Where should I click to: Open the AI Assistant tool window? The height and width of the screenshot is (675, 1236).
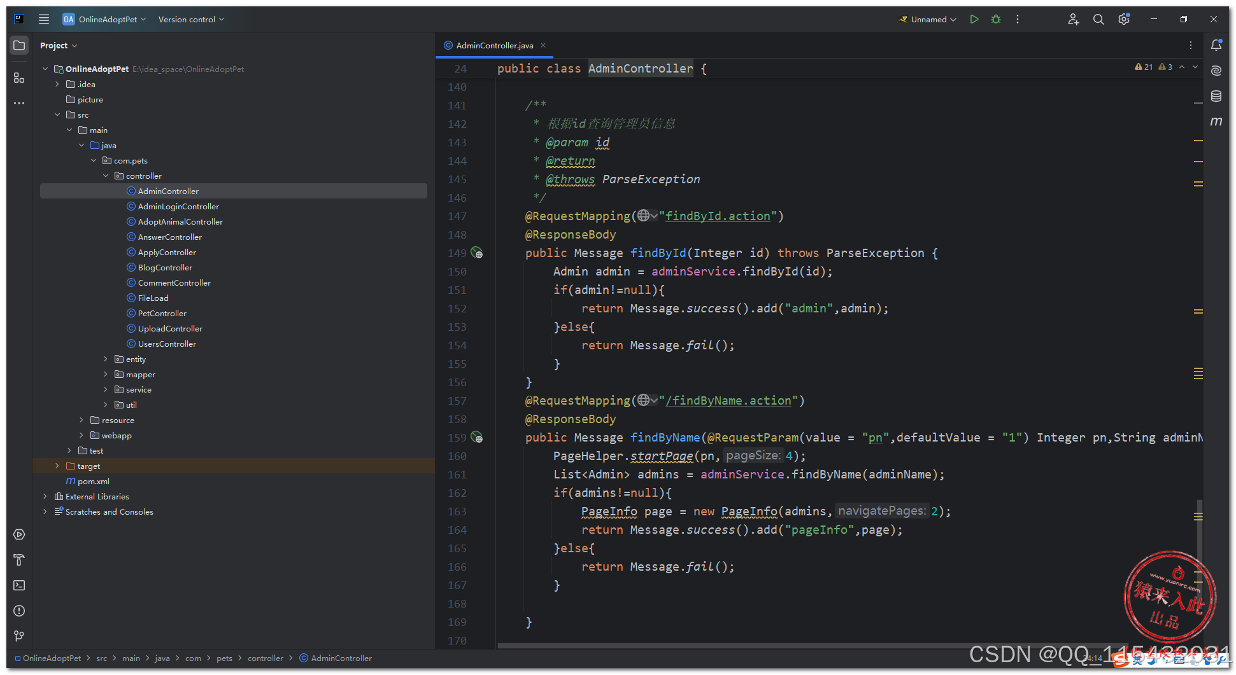(x=1216, y=70)
